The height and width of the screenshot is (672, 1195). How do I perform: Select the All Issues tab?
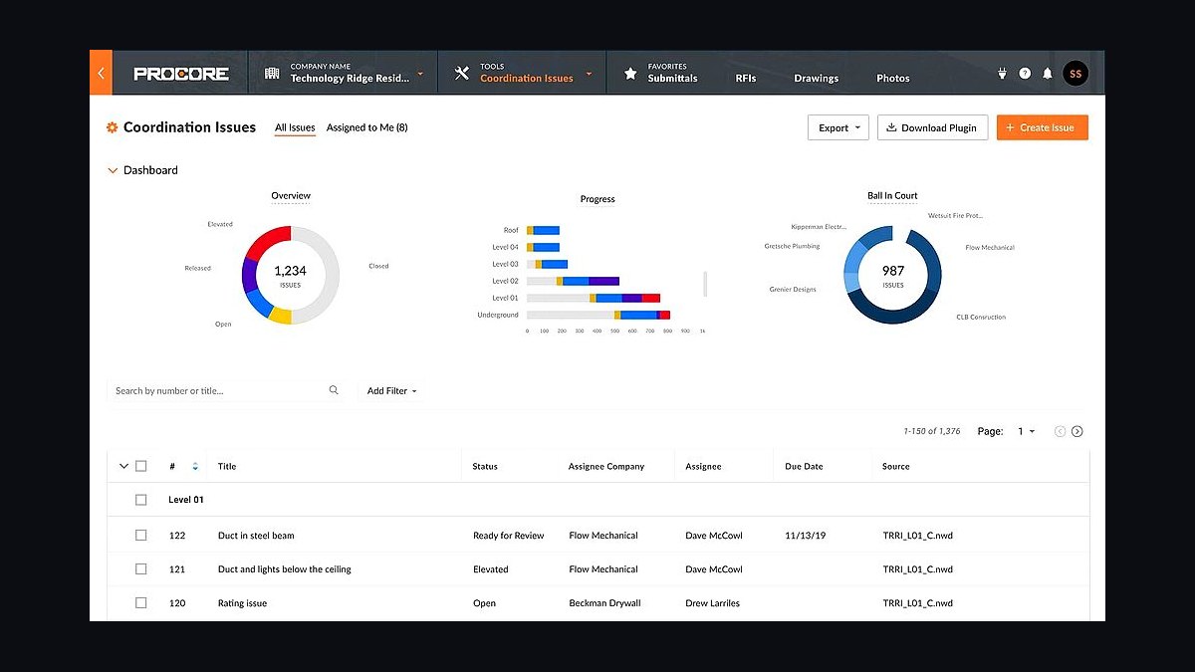(295, 127)
